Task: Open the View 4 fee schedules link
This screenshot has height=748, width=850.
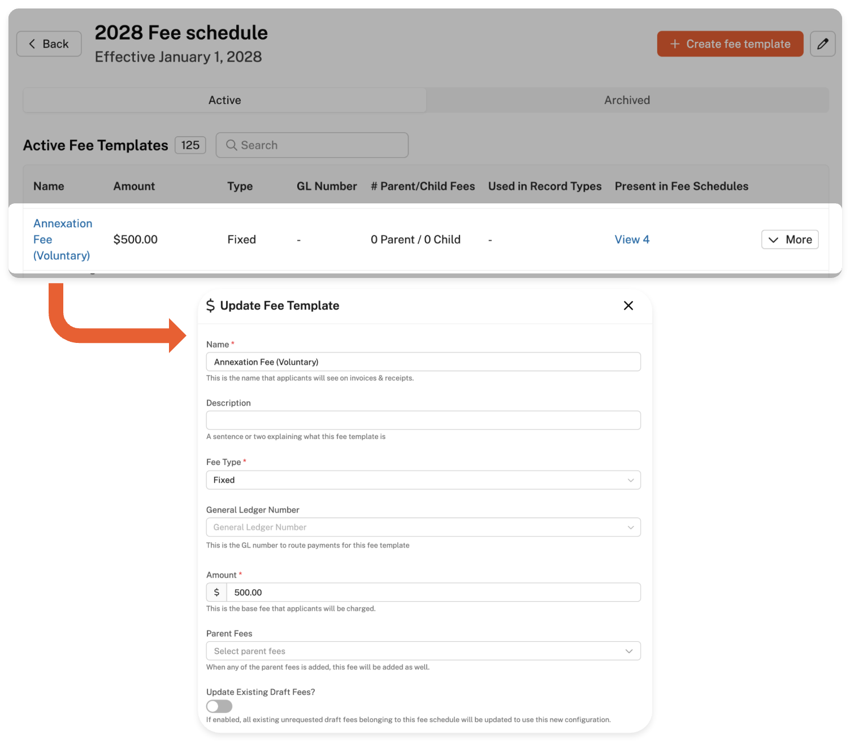Action: tap(632, 240)
